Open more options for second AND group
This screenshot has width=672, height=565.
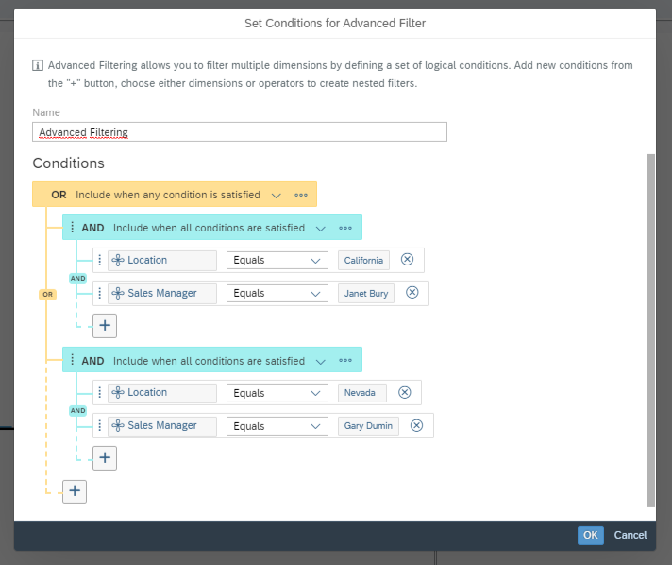pyautogui.click(x=345, y=360)
